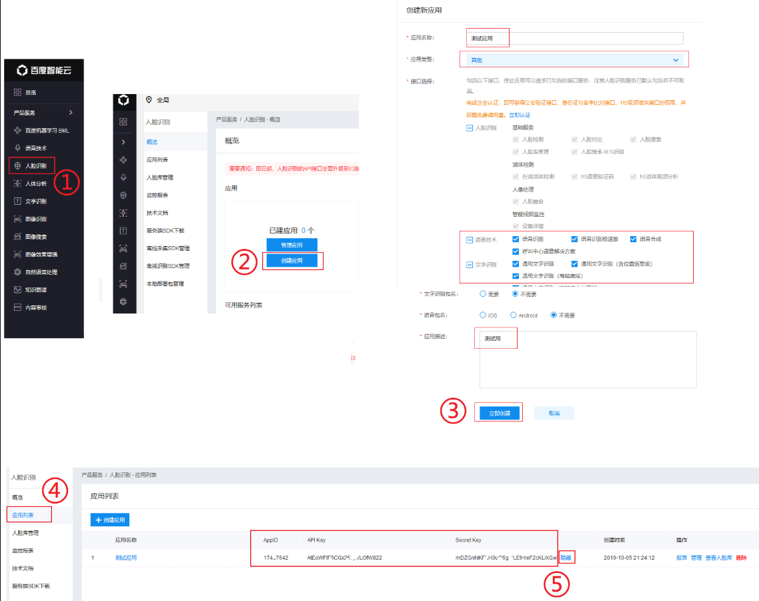Click machine learning icon in collapsed sidebar
The height and width of the screenshot is (601, 759).
[x=123, y=160]
